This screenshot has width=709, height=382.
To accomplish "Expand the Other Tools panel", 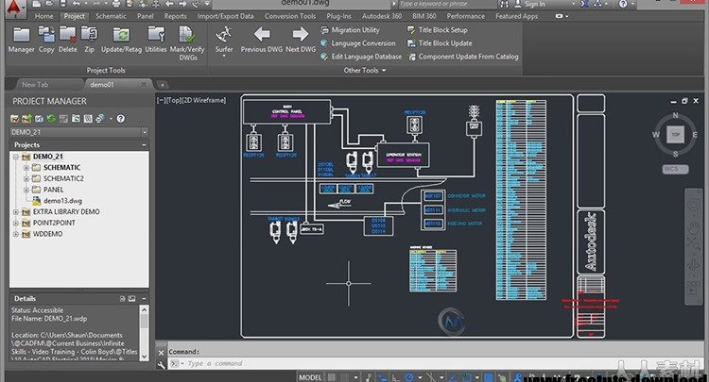I will pyautogui.click(x=365, y=71).
